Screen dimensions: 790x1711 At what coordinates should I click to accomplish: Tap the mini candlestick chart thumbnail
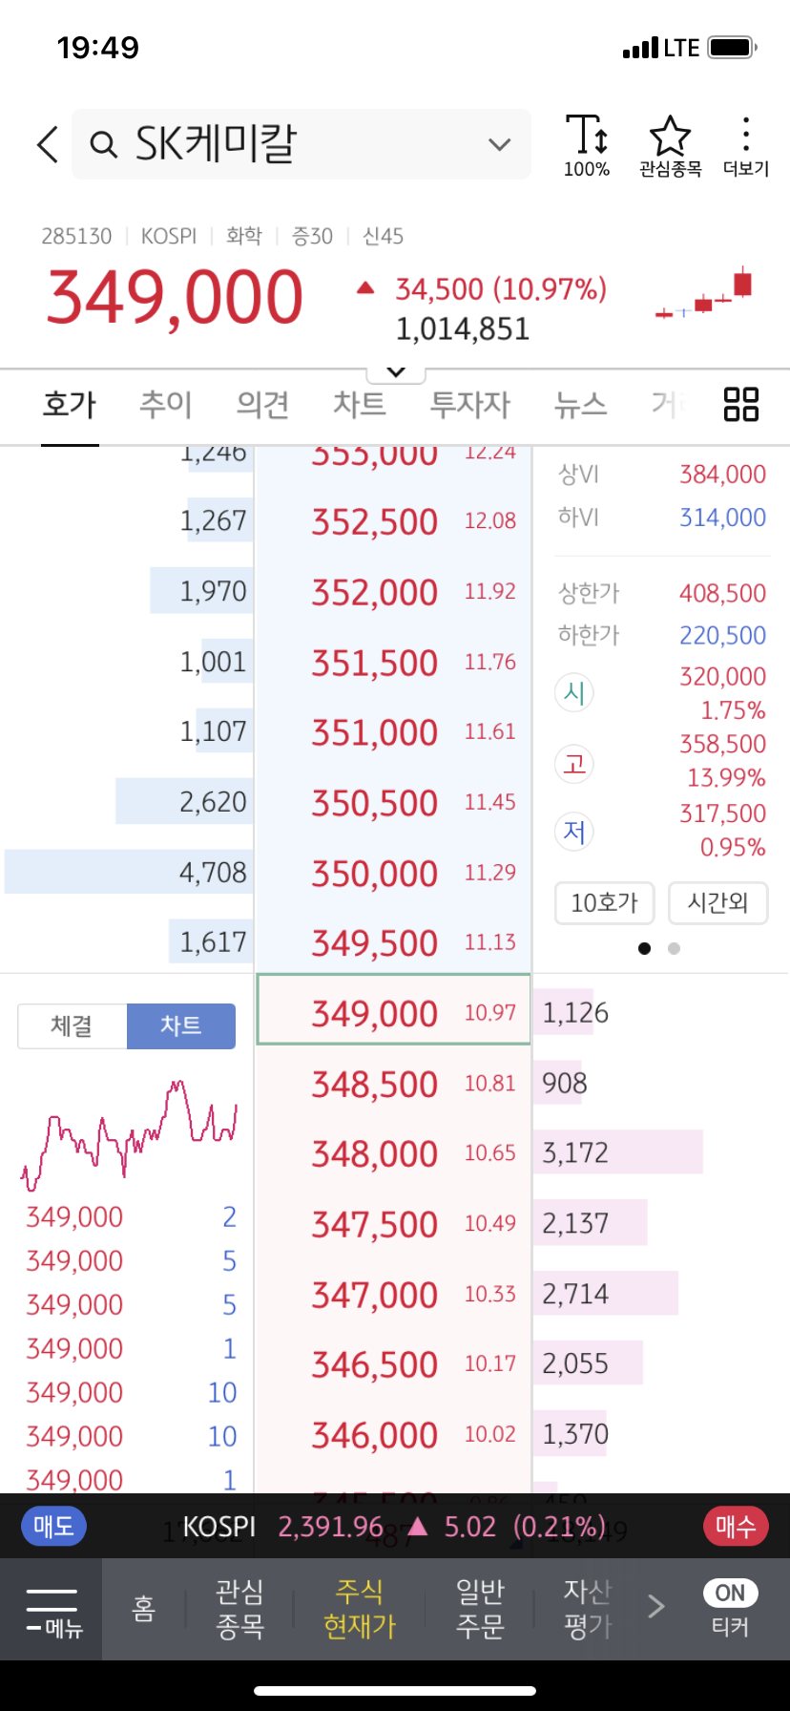point(705,296)
